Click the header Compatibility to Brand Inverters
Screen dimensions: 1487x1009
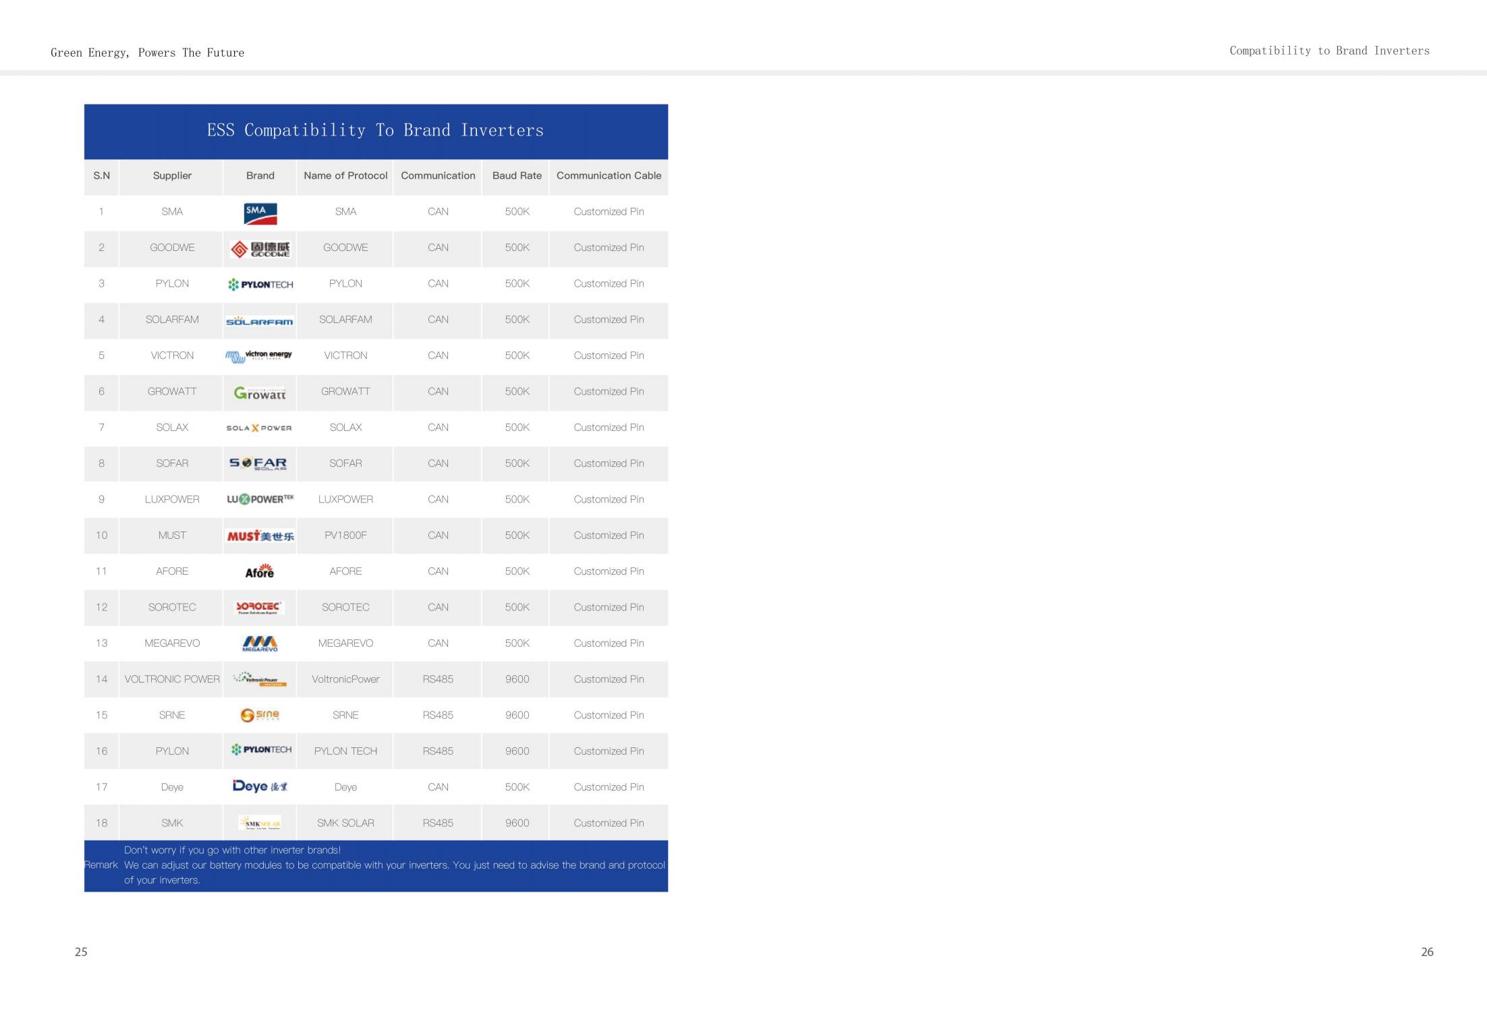(x=1329, y=51)
